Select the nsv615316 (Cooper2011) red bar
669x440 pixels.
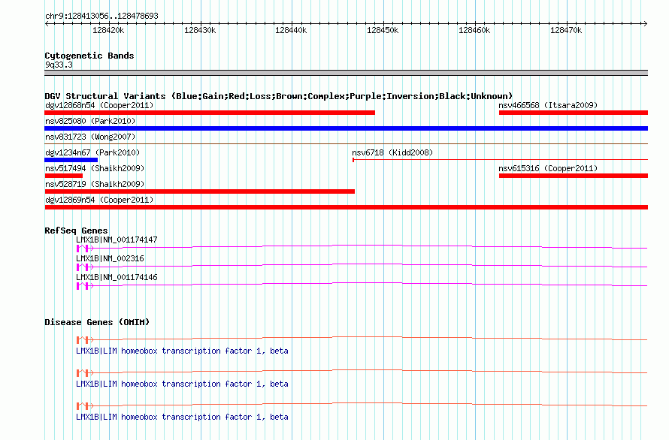pyautogui.click(x=574, y=176)
